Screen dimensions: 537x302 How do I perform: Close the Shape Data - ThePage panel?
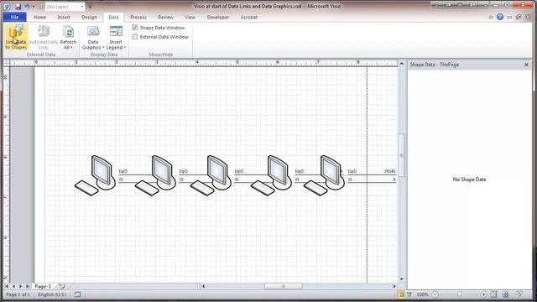(526, 65)
